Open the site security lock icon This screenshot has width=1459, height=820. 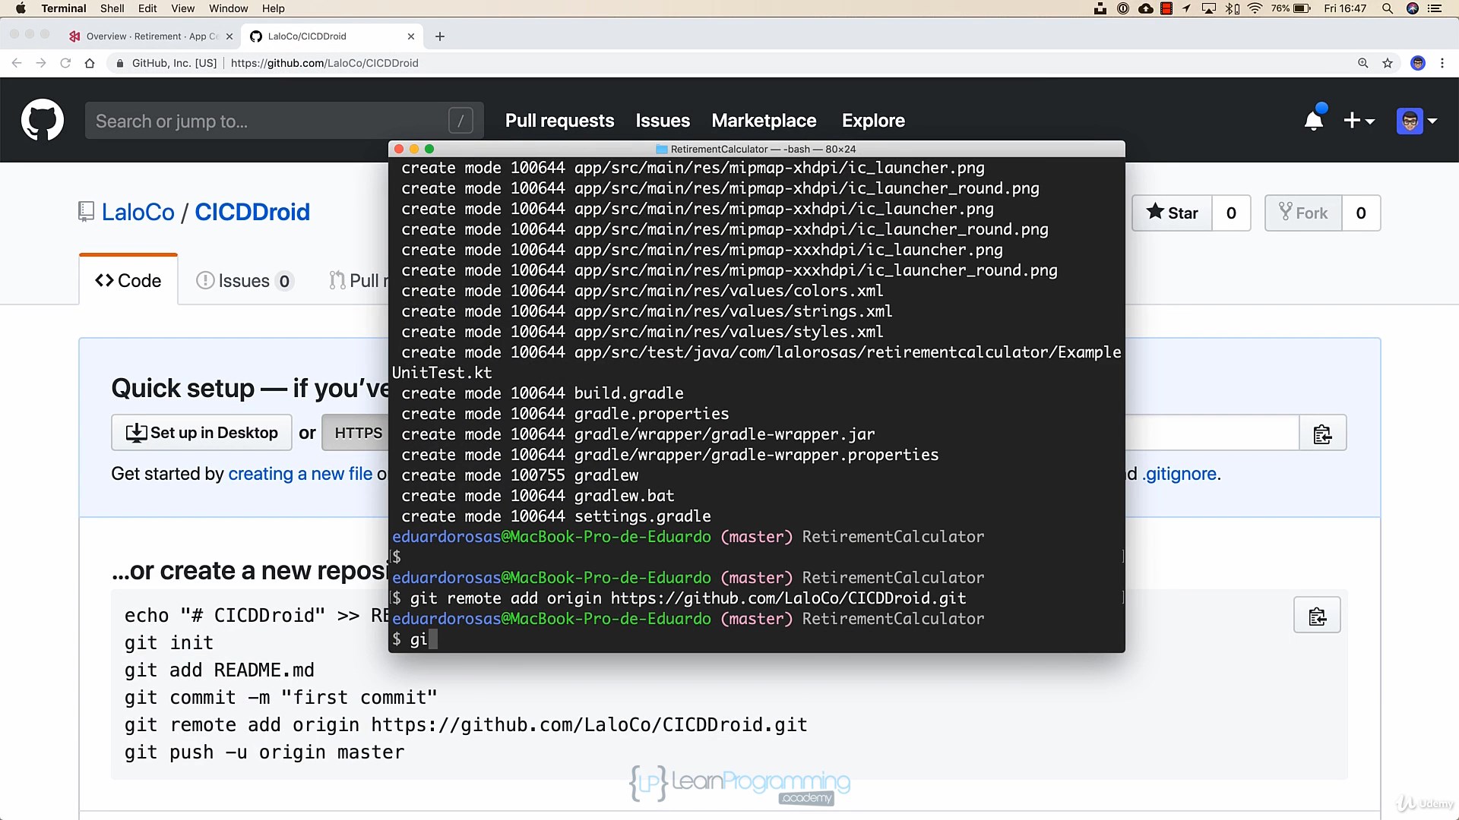pos(120,63)
